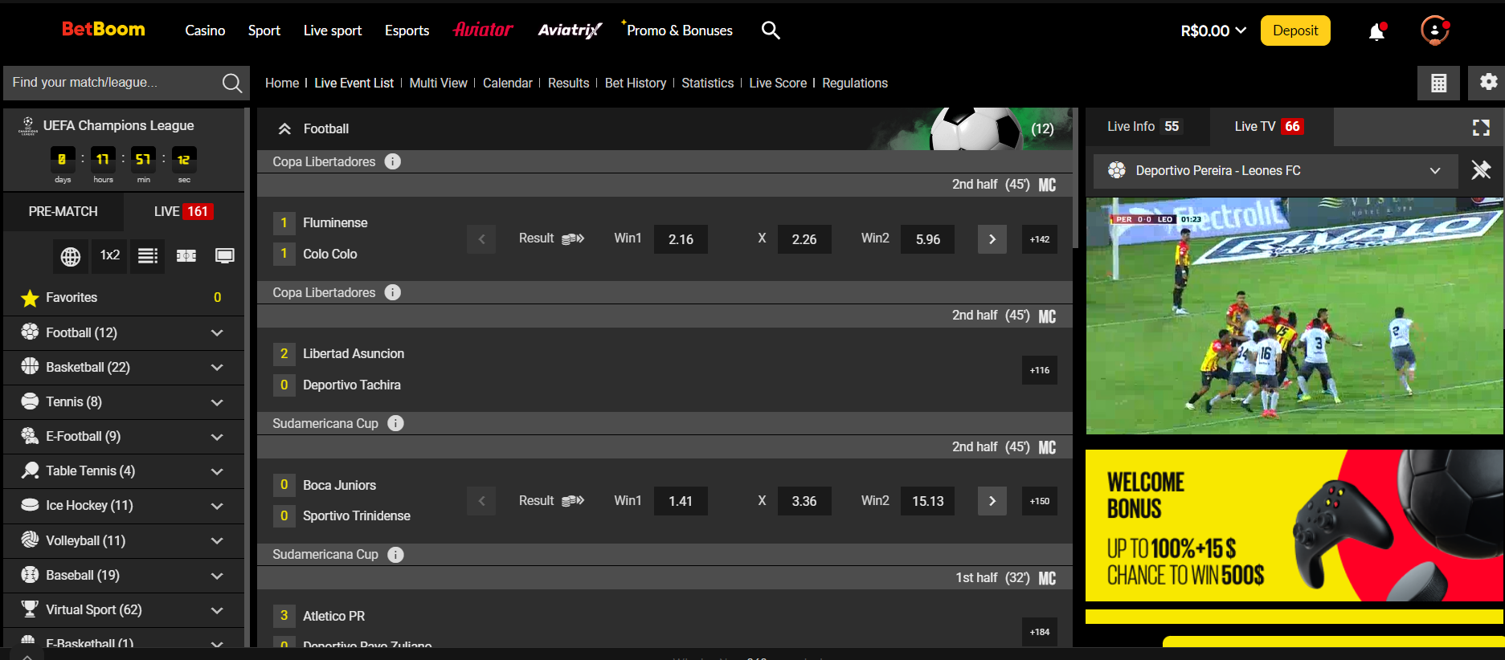Open Regulations link
Viewport: 1505px width, 660px height.
point(855,83)
